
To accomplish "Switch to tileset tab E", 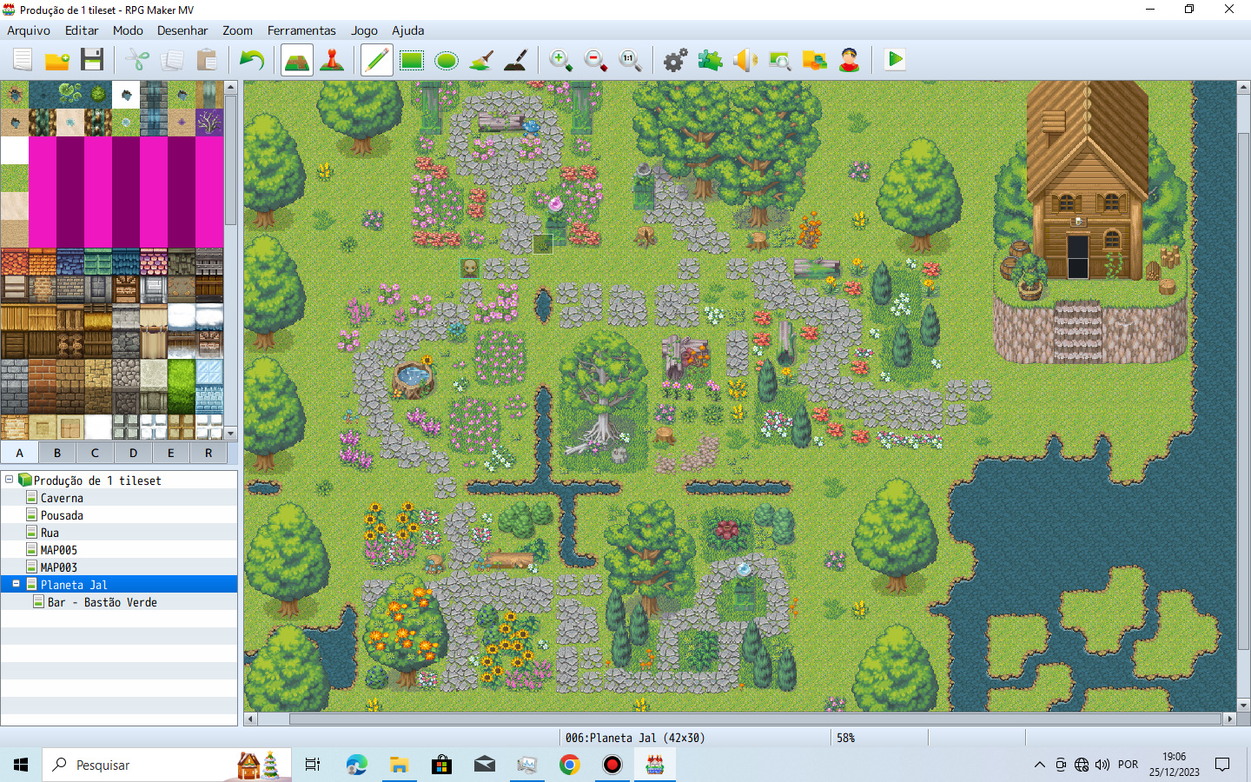I will (x=170, y=453).
